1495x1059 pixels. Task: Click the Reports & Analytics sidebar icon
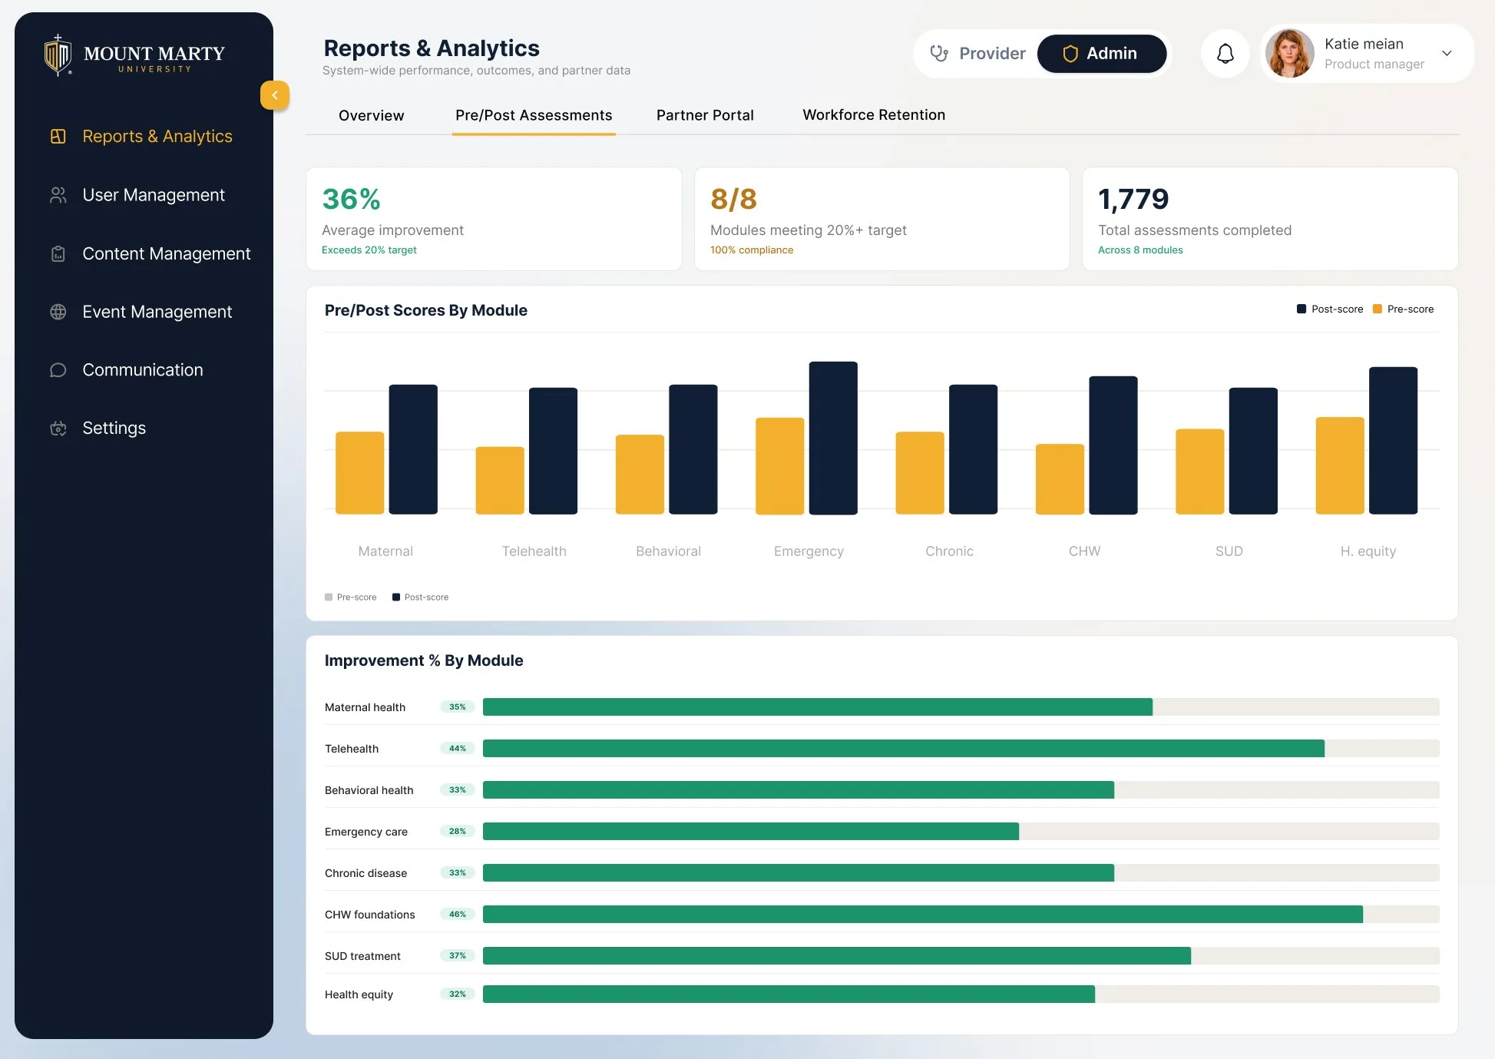58,136
